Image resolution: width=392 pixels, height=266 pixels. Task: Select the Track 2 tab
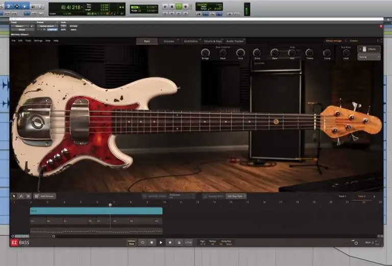[x=361, y=197]
